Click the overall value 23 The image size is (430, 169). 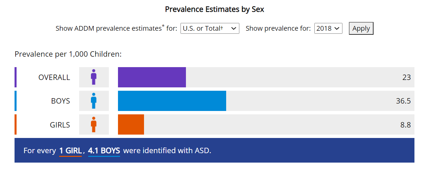406,77
